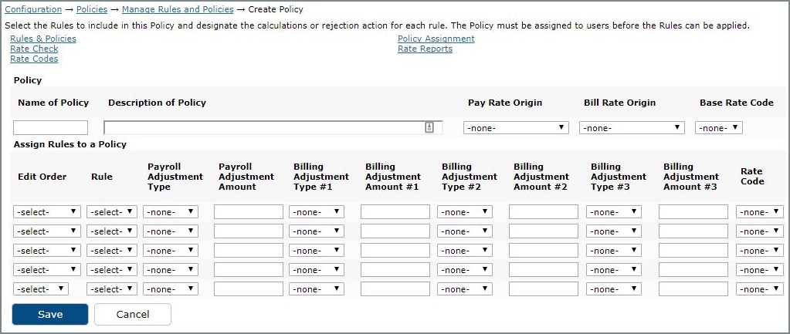This screenshot has height=334, width=790.
Task: Save the new policy
Action: click(x=50, y=315)
